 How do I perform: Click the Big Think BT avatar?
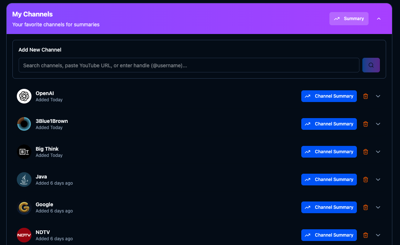(x=24, y=152)
